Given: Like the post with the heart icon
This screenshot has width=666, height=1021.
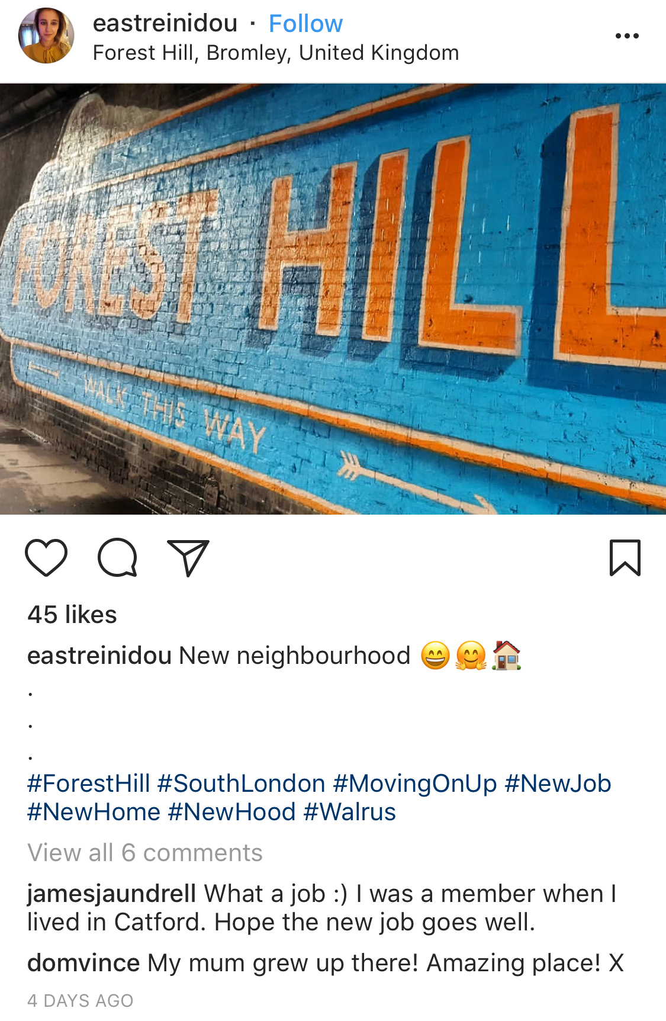Looking at the screenshot, I should pyautogui.click(x=46, y=558).
